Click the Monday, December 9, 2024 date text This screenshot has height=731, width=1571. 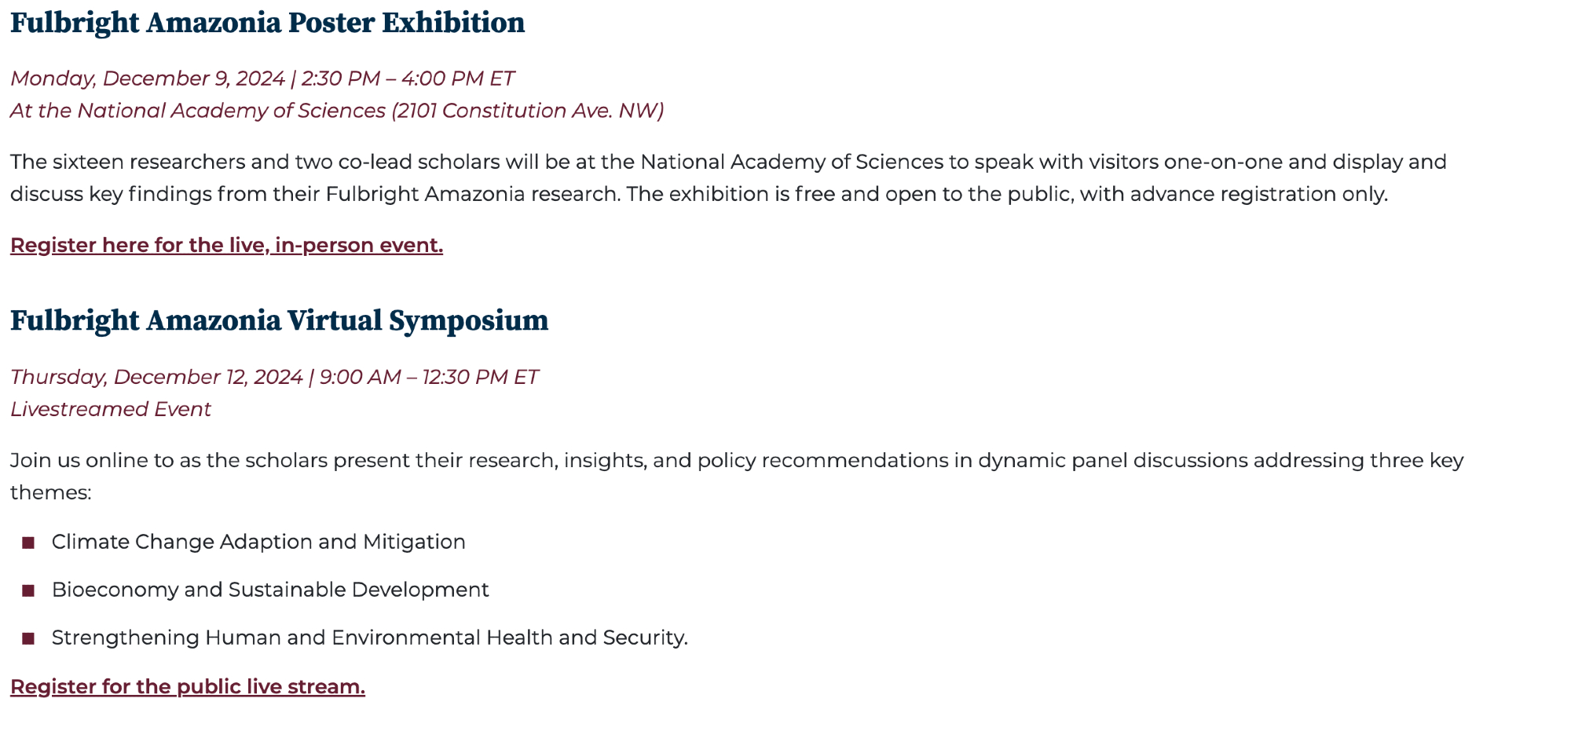[147, 79]
